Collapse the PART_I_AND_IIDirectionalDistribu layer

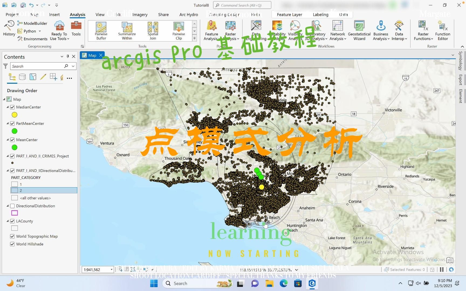[8, 170]
